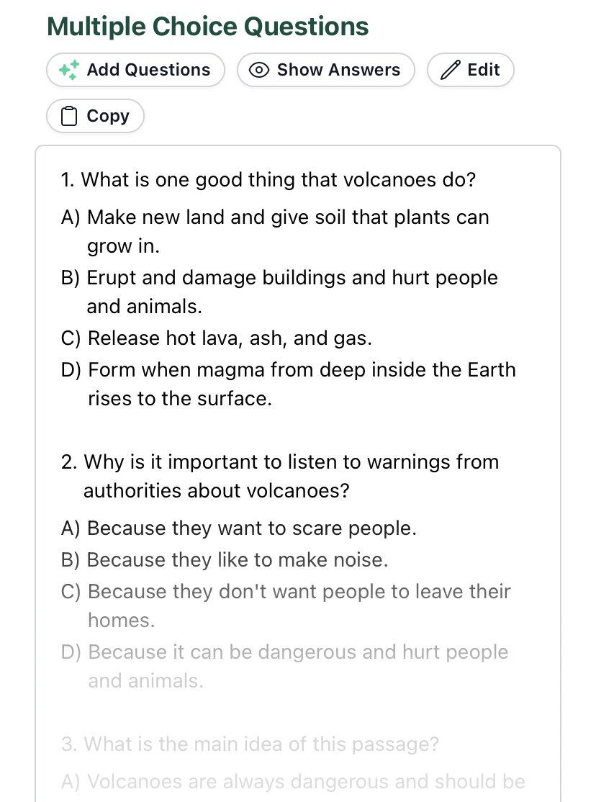This screenshot has width=596, height=802.
Task: Select answer B Because they like to make noise
Action: (x=225, y=560)
